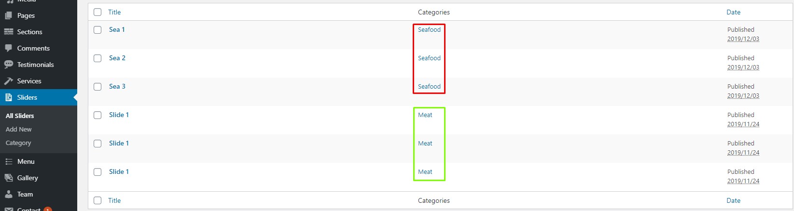Click the Meat category of first Slide 1

click(425, 115)
